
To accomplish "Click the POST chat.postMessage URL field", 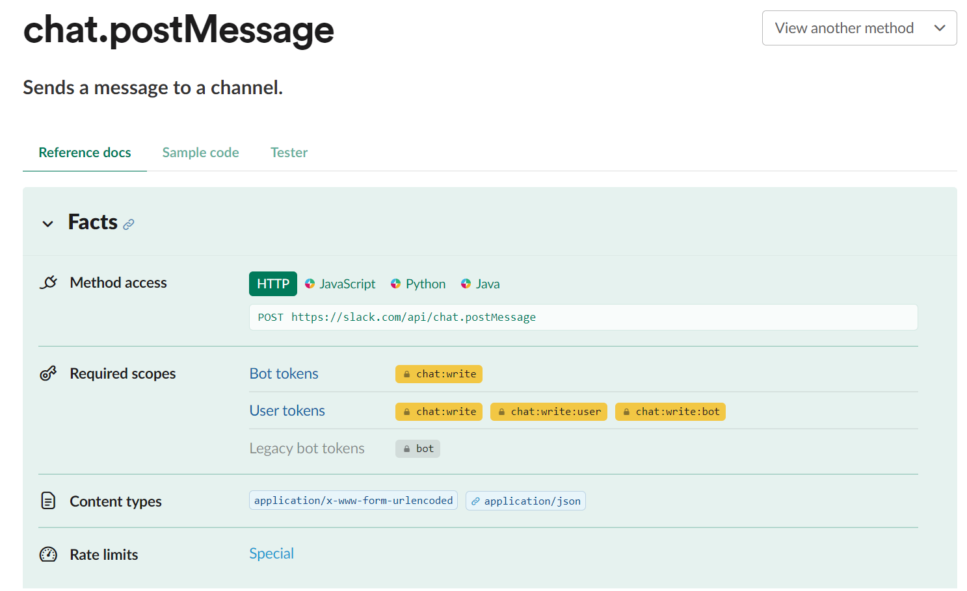I will coord(583,318).
